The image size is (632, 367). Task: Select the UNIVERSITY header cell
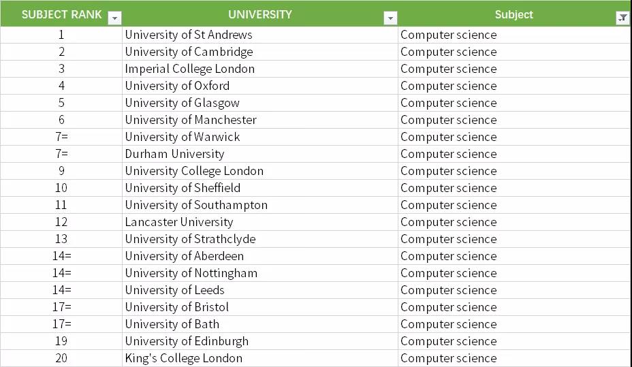coord(259,14)
